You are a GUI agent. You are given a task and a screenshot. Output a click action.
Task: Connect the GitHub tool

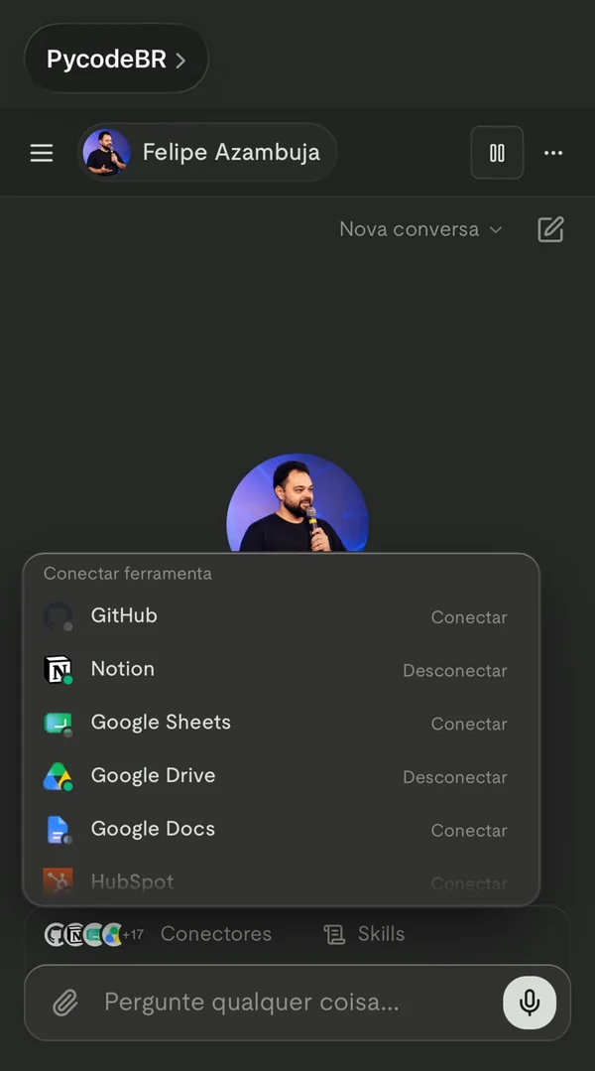tap(469, 617)
